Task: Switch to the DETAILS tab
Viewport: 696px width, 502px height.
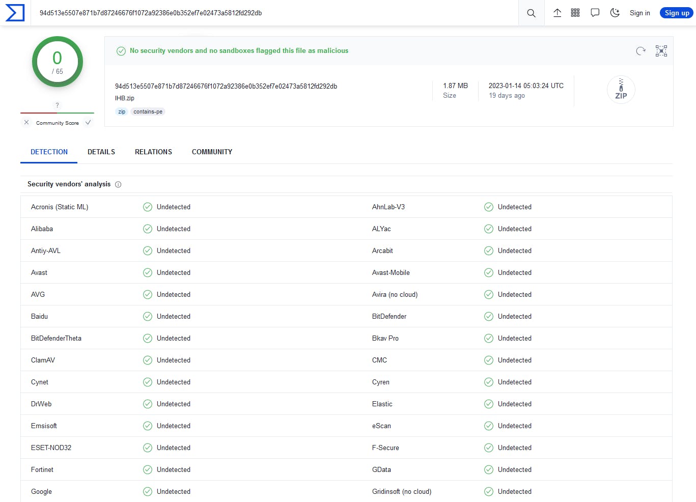Action: click(101, 152)
